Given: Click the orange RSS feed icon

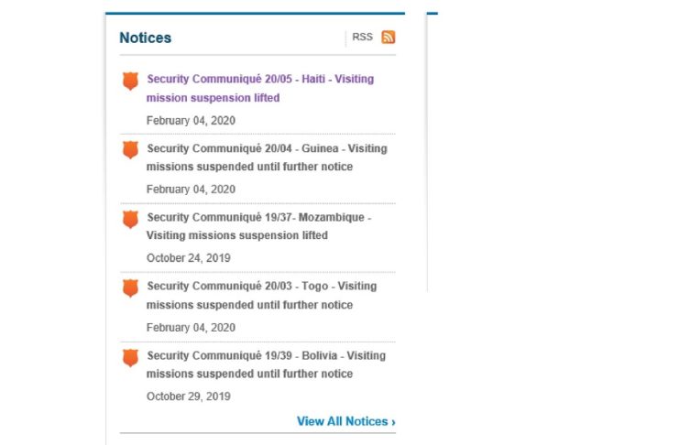Looking at the screenshot, I should (x=388, y=38).
